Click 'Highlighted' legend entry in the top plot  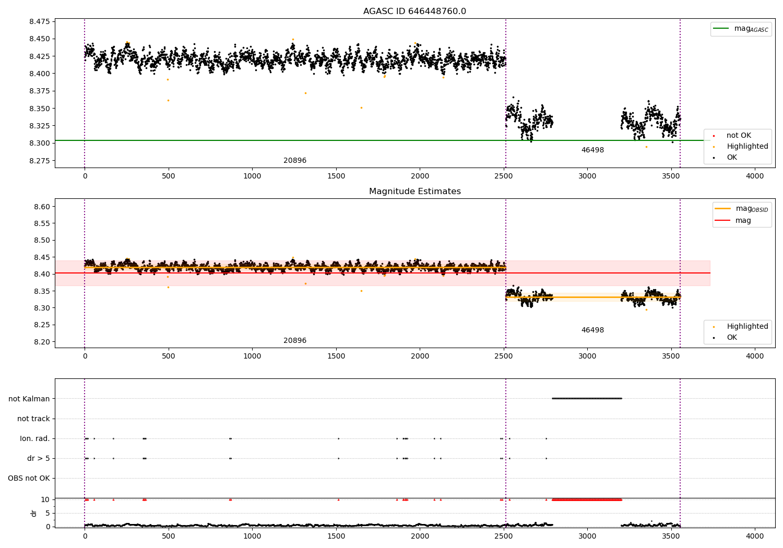pos(741,147)
